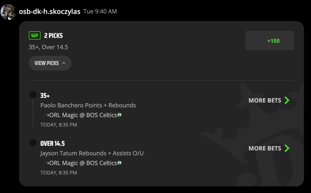Click the Orlando Magic logo in first pick
This screenshot has width=311, height=193.
47,115
